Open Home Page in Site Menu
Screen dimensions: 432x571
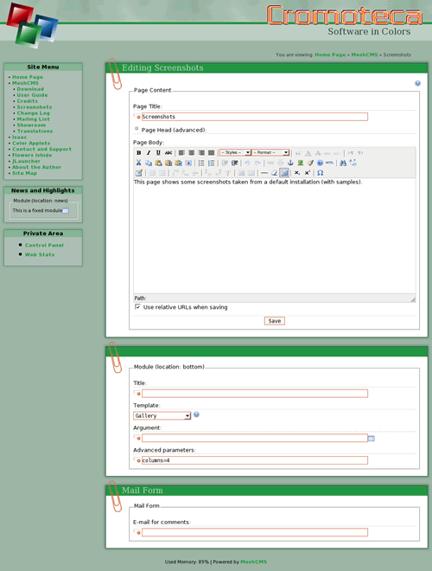tap(28, 77)
